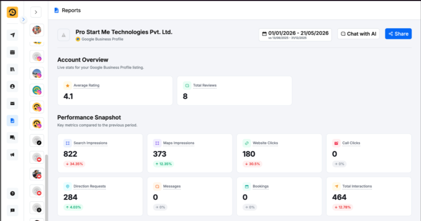This screenshot has width=421, height=221.
Task: Open the date range picker 01/01/2026 - 21/05/2026
Action: 295,35
